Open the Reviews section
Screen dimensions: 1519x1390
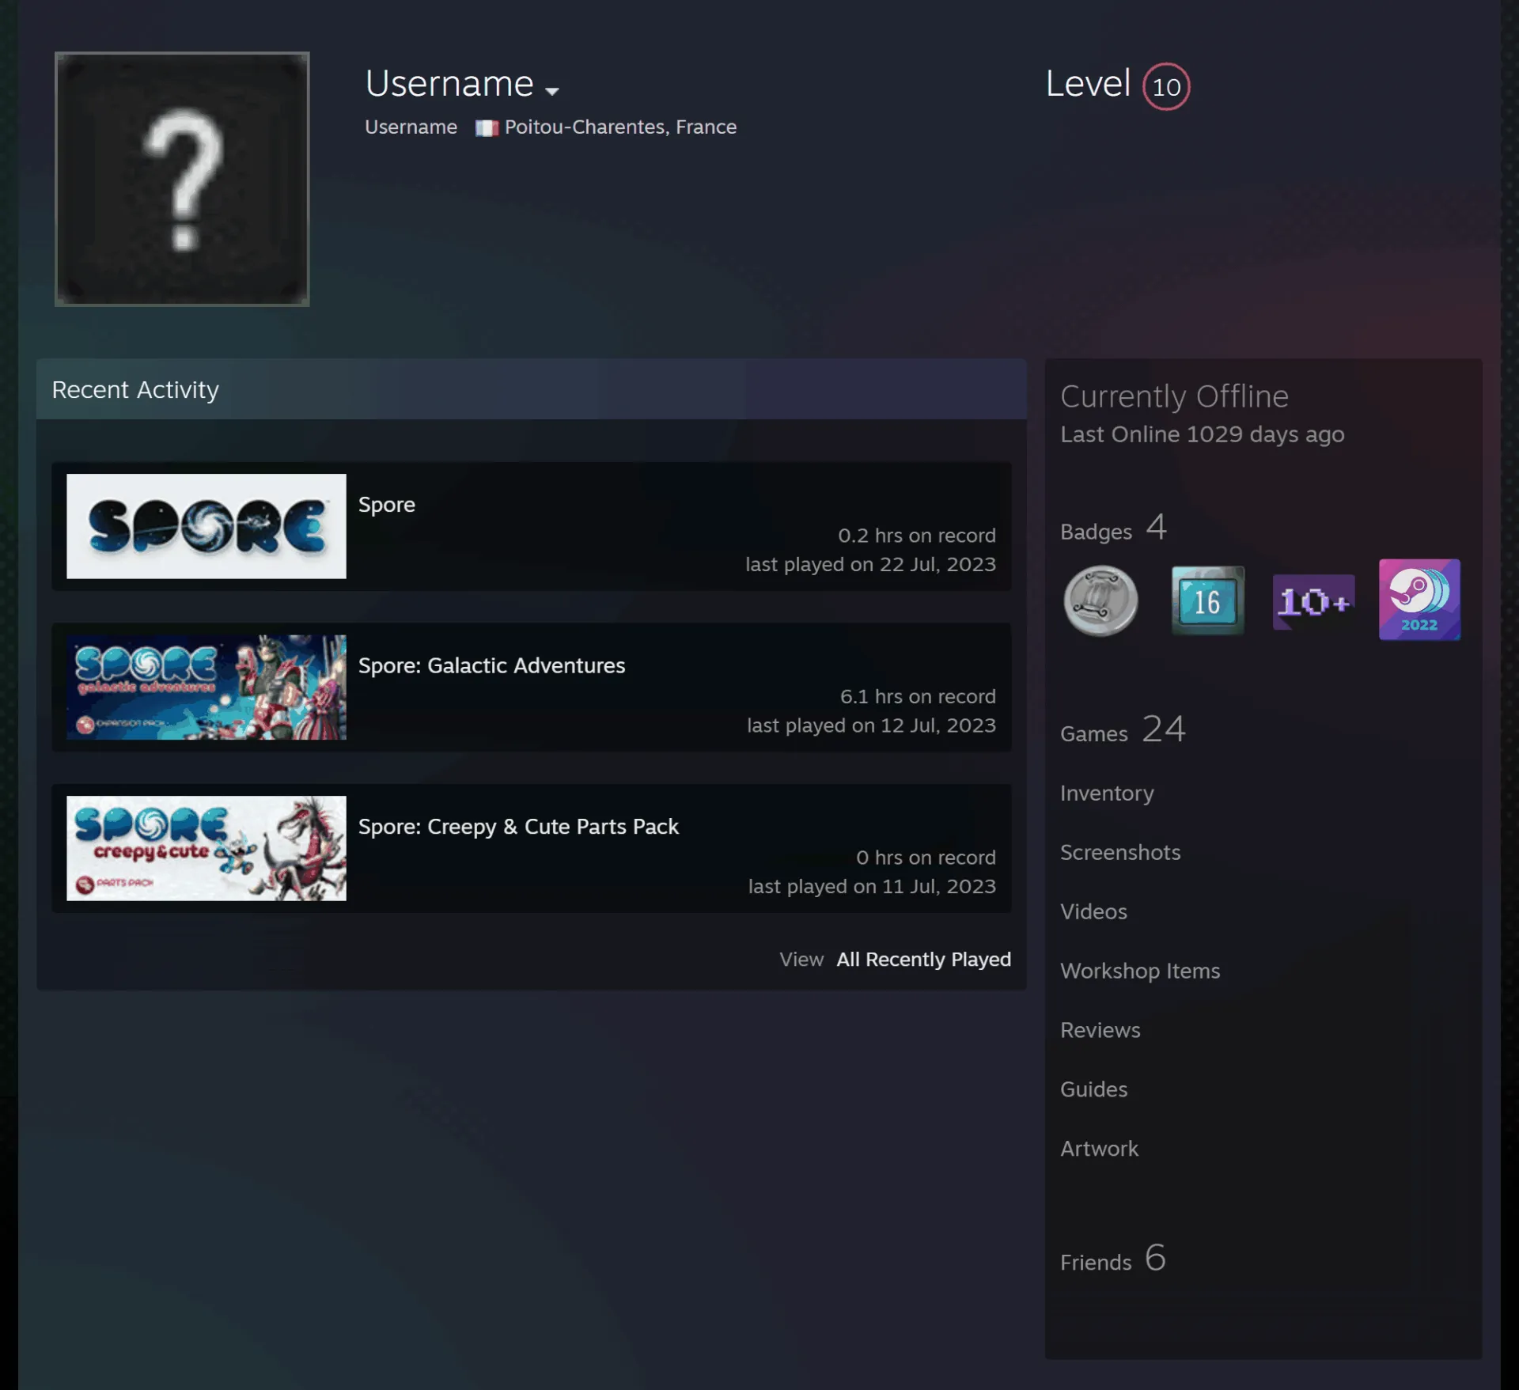pyautogui.click(x=1100, y=1030)
